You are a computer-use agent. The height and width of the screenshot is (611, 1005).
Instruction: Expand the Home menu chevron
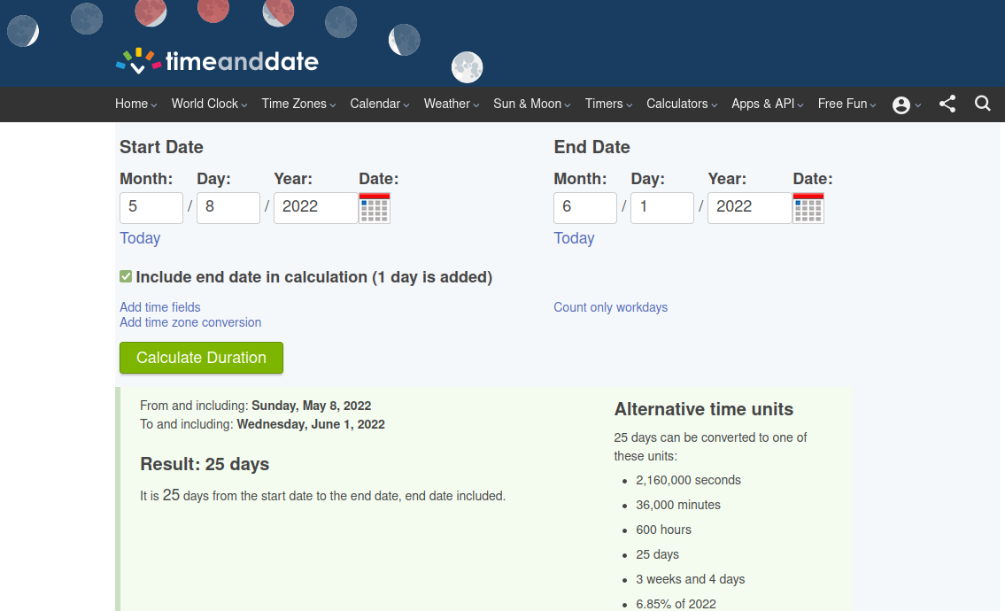point(154,105)
